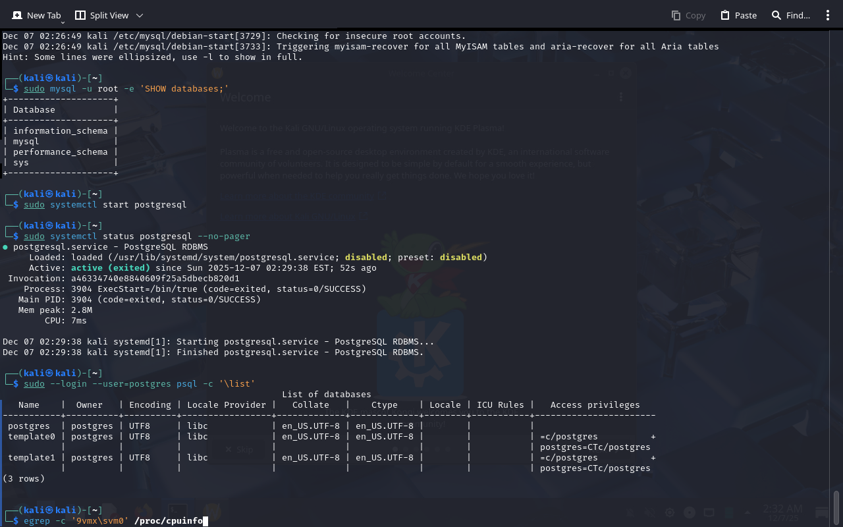Click the system clock in the panel
This screenshot has height=527, width=843.
tap(782, 513)
